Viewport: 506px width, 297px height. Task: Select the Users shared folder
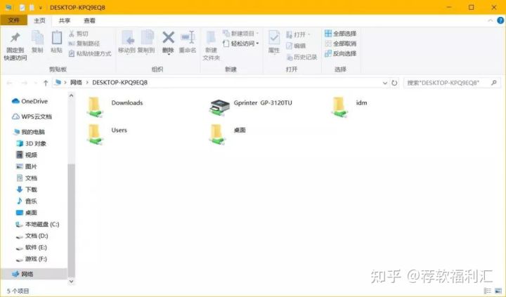[x=107, y=134]
